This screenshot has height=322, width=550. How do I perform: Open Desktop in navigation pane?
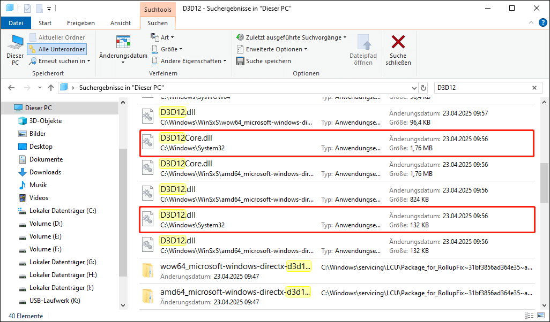[x=41, y=147]
